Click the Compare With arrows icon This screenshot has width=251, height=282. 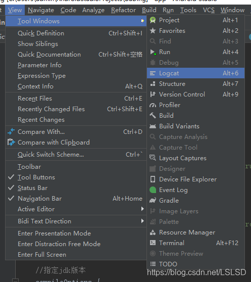tap(11, 131)
